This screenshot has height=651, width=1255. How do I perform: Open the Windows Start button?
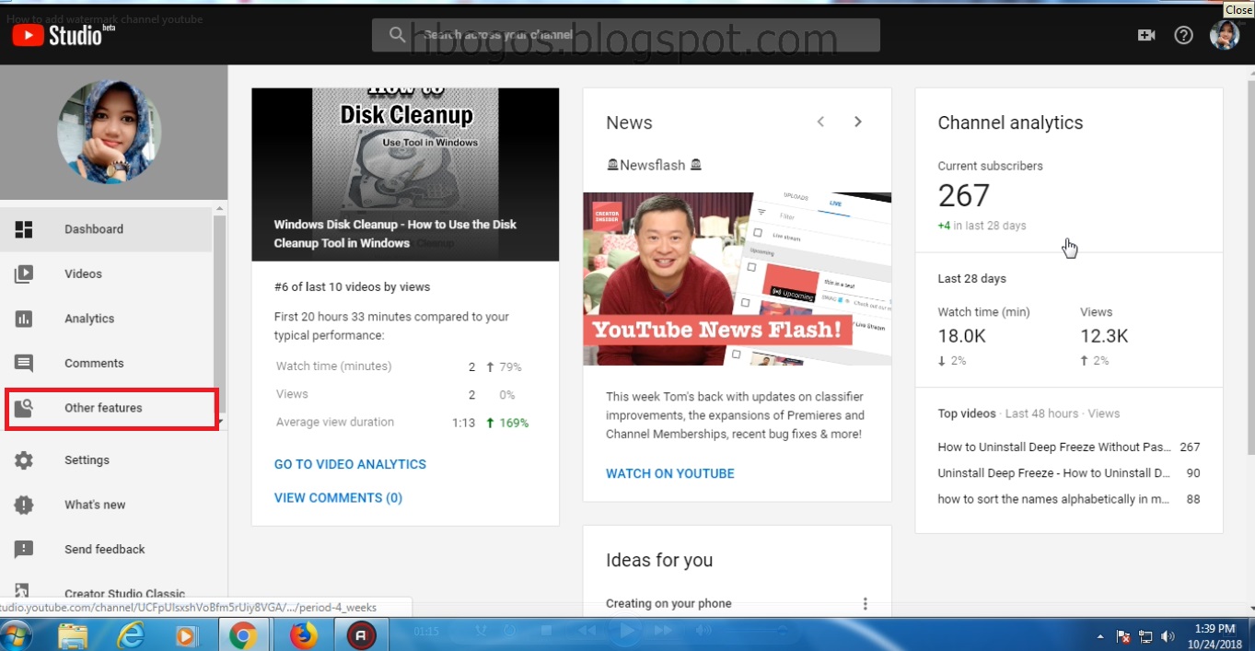[x=17, y=634]
